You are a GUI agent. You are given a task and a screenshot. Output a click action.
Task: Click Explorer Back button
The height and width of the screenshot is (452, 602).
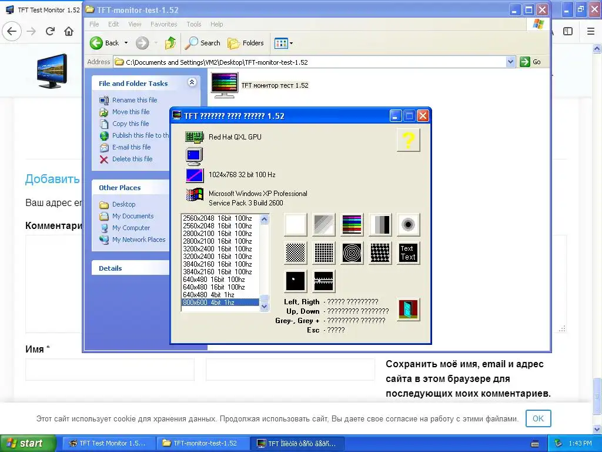point(105,43)
